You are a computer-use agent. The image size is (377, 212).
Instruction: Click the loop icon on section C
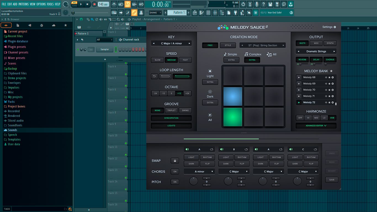[315, 149]
